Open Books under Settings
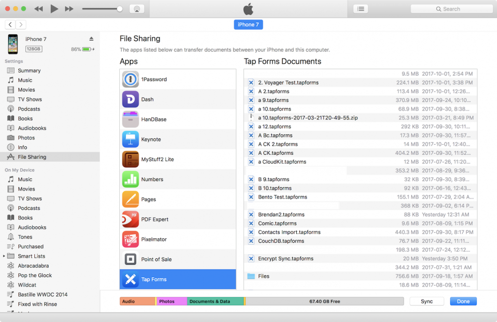 (50, 118)
